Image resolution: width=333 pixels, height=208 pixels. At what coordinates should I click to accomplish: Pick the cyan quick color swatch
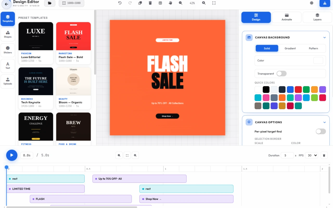click(258, 98)
